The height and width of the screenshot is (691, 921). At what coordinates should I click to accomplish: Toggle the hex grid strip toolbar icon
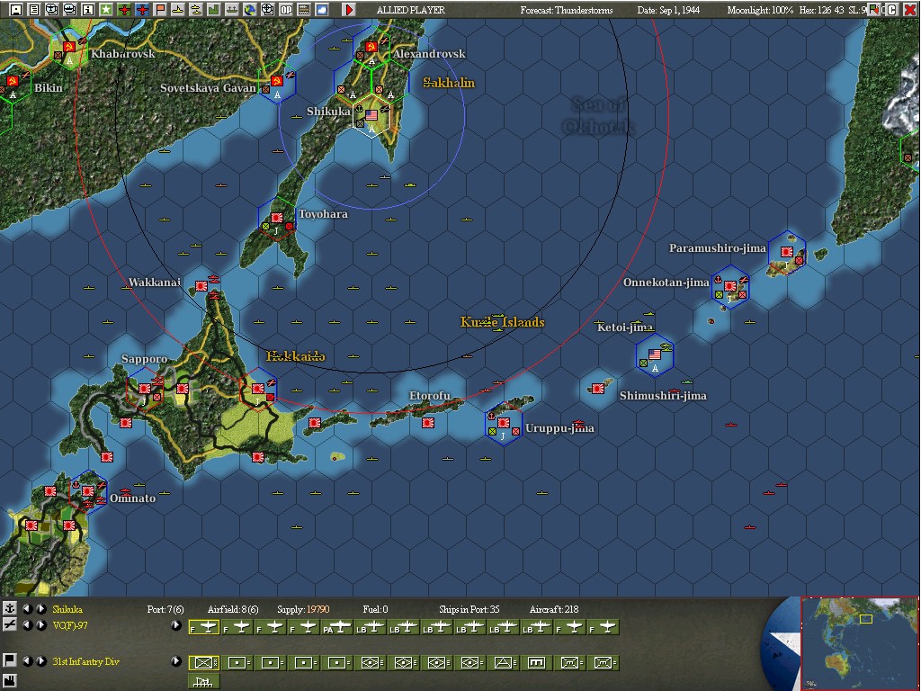click(304, 9)
